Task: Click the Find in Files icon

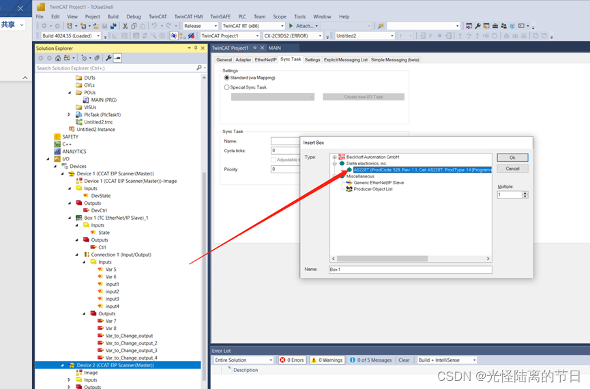Action: [381, 26]
